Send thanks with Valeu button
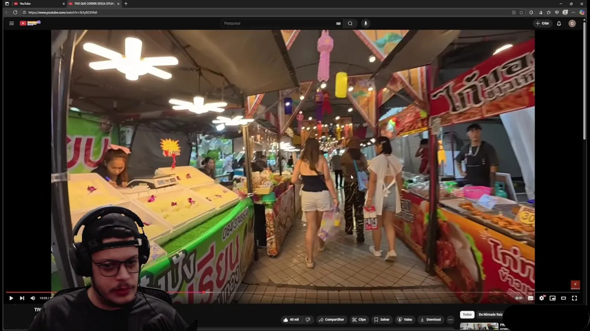This screenshot has height=331, width=590. [405, 320]
